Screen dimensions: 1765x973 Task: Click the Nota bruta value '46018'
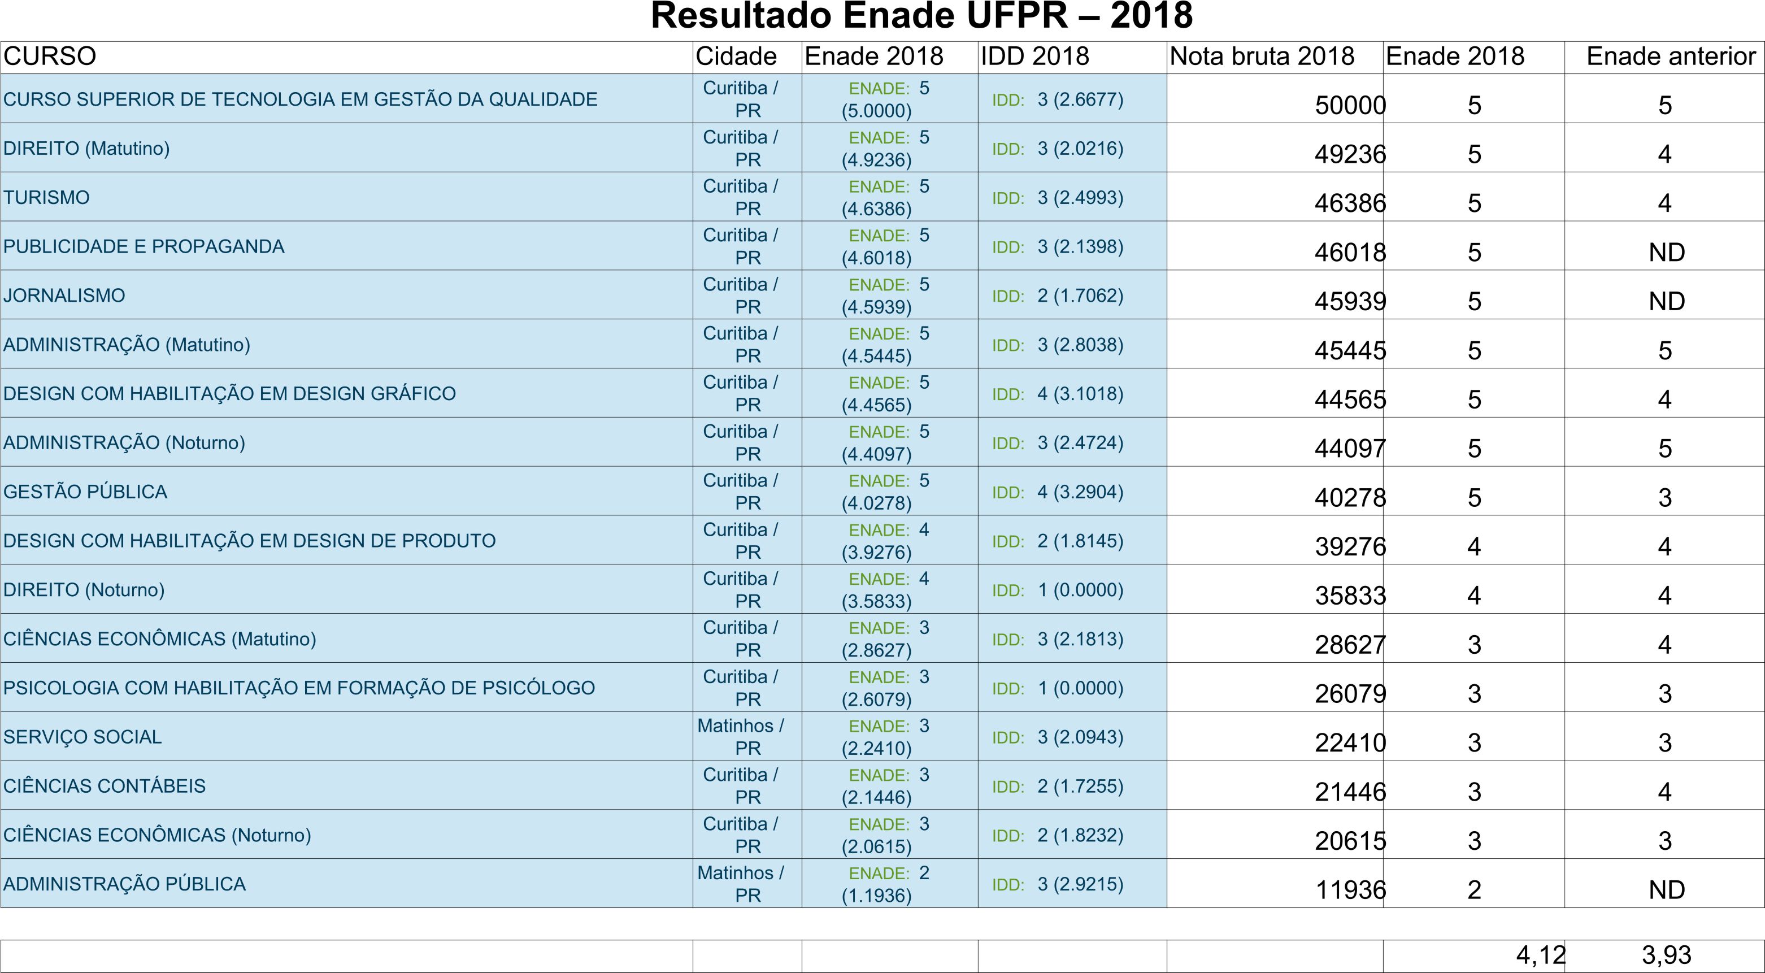tap(1350, 252)
